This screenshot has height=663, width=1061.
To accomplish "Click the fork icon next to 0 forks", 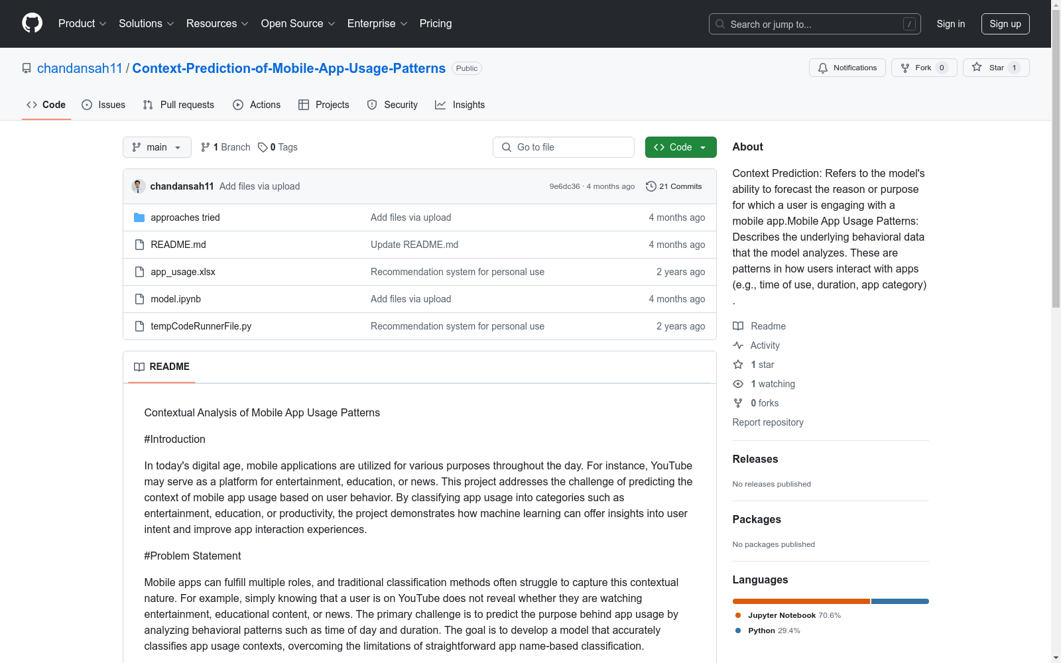I will coord(738,403).
